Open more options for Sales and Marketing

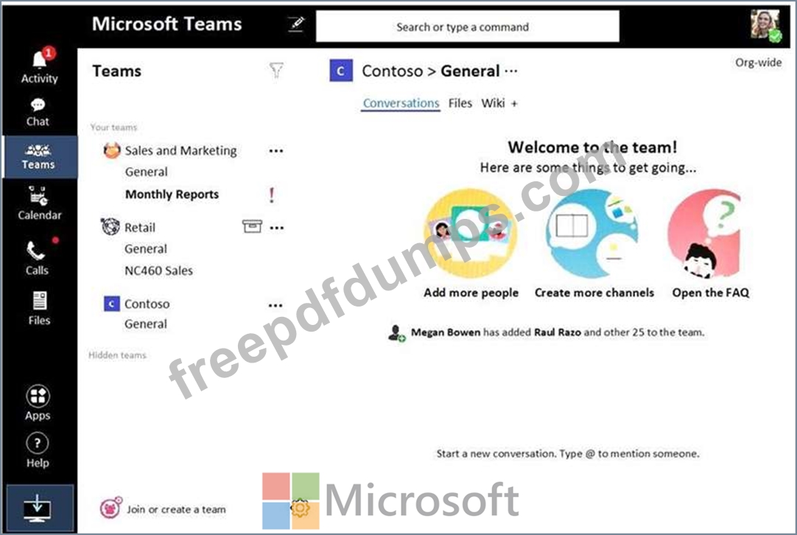coord(275,151)
